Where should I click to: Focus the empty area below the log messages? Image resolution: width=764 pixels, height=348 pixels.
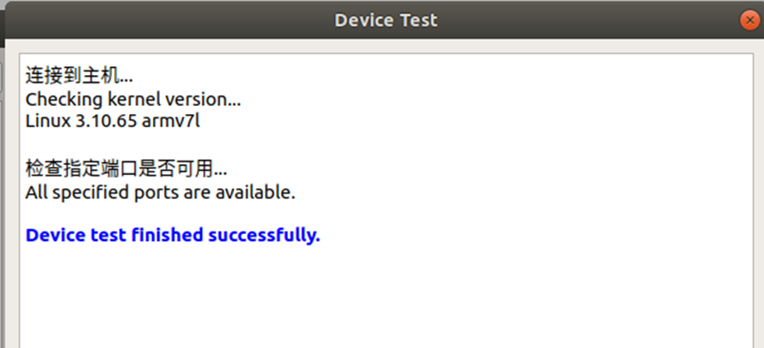386,298
